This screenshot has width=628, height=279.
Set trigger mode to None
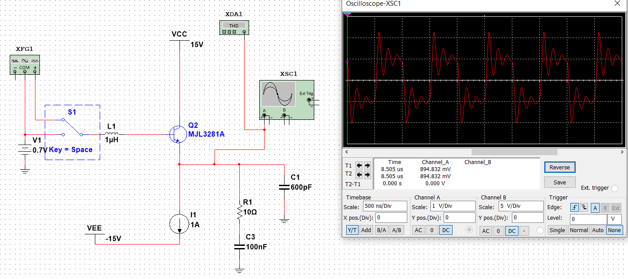(x=614, y=230)
